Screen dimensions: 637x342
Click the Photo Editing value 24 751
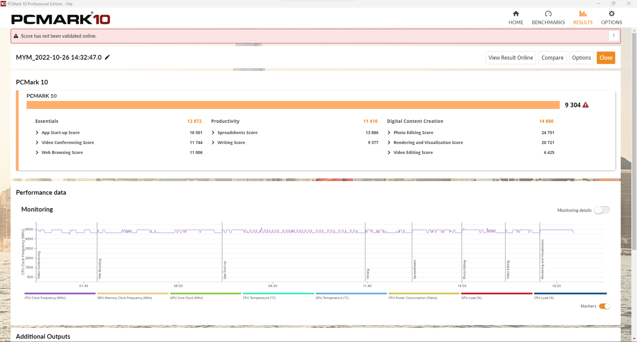548,133
